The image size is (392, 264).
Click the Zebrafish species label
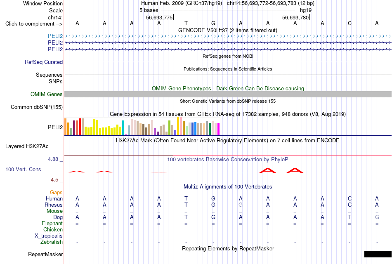click(x=52, y=242)
